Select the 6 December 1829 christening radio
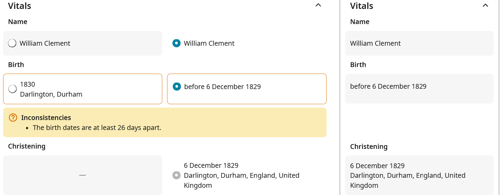Screen dimensions: 503x195 [x=176, y=175]
